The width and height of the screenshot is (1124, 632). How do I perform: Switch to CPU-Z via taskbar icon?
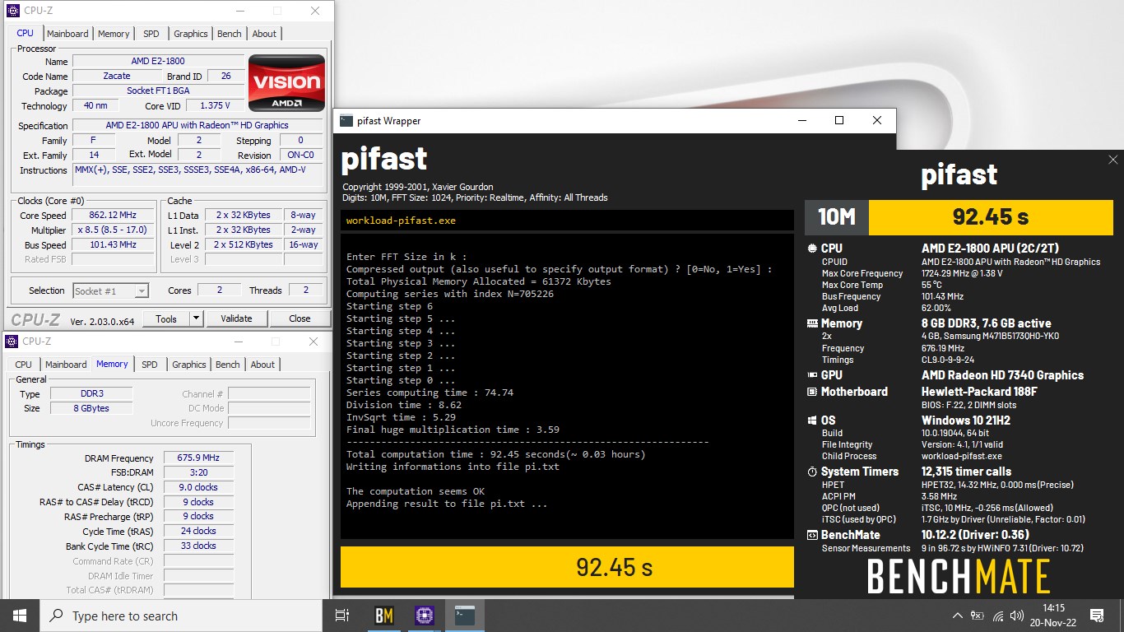[x=424, y=616]
